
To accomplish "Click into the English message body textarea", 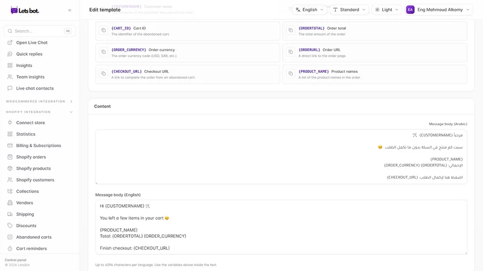I will click(x=281, y=227).
